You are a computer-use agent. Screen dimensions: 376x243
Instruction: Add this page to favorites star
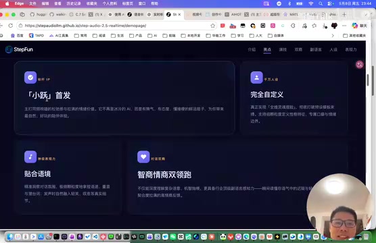[212, 26]
